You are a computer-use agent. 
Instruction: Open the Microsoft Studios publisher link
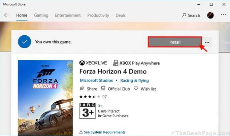point(96,81)
